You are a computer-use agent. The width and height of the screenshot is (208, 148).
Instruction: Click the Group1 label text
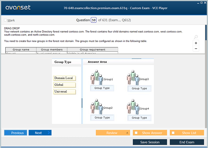click(x=108, y=79)
